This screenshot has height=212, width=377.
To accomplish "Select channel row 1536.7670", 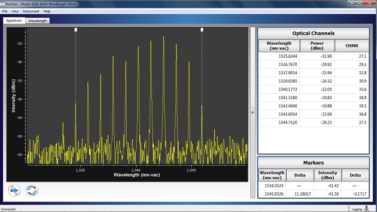I will (x=314, y=64).
